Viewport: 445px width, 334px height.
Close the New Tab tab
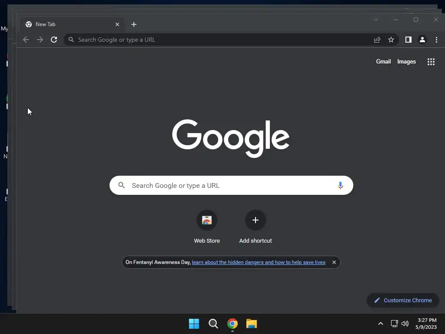[117, 24]
